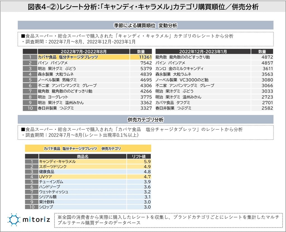Select the 2022年12月-2023年1月 column header
The width and height of the screenshot is (286, 232).
203,51
